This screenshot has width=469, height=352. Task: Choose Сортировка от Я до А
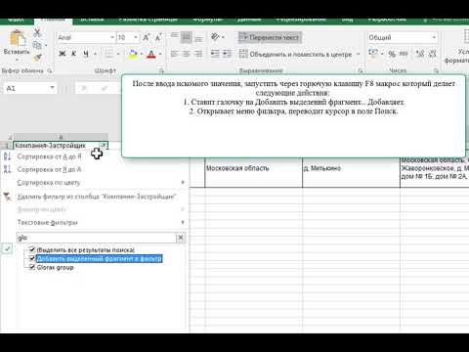pyautogui.click(x=49, y=169)
